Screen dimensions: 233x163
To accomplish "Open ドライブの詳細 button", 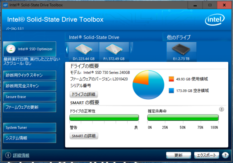I will point(84,94).
